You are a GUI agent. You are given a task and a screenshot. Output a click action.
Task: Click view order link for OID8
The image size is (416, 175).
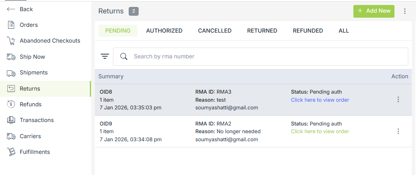(x=320, y=100)
